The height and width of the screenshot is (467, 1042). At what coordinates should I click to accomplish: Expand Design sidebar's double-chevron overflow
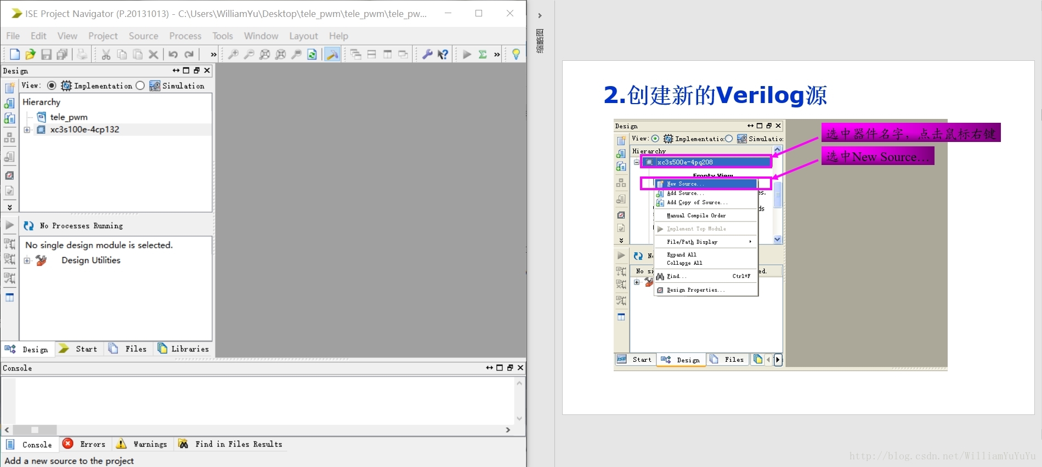9,207
